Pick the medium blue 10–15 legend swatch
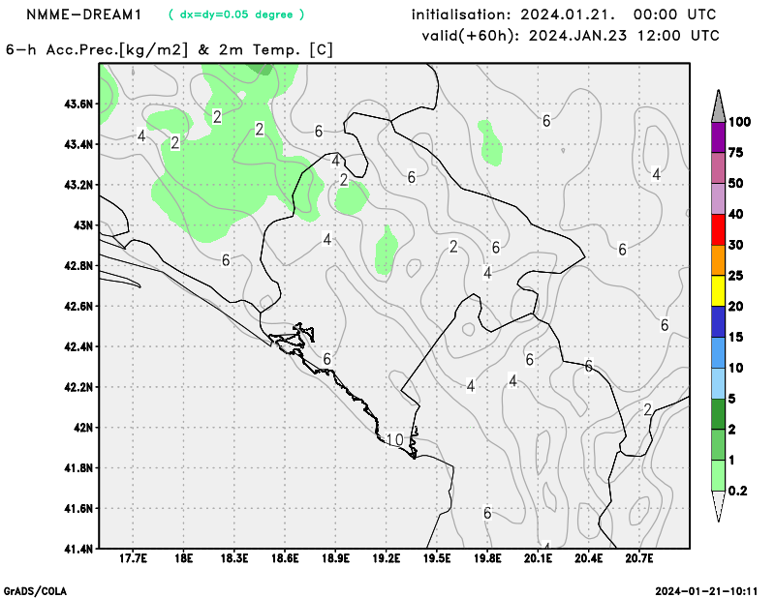The height and width of the screenshot is (598, 775). [718, 352]
